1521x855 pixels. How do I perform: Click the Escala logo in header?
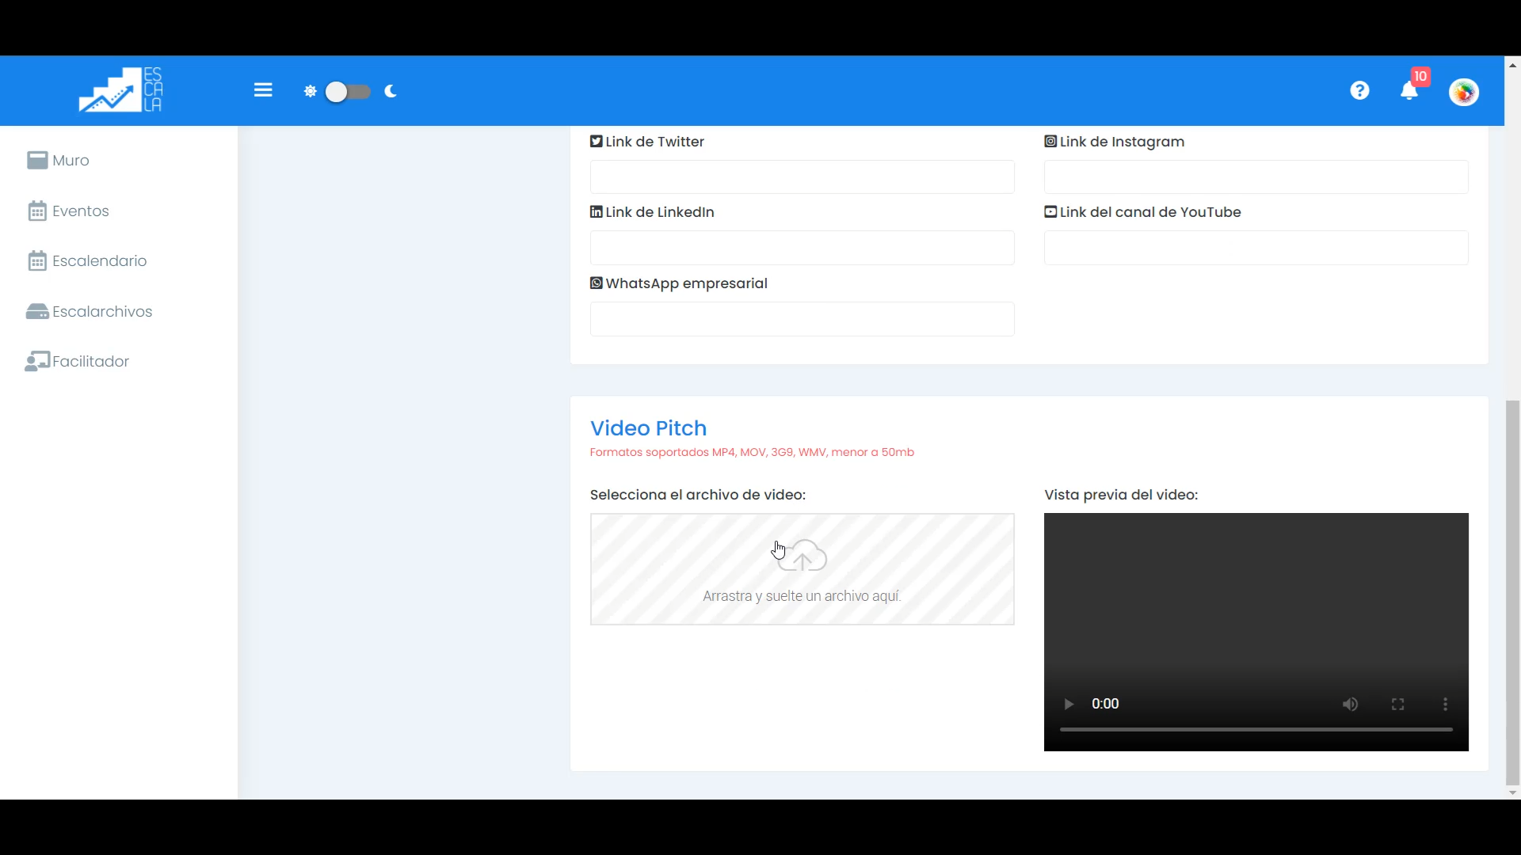120,90
